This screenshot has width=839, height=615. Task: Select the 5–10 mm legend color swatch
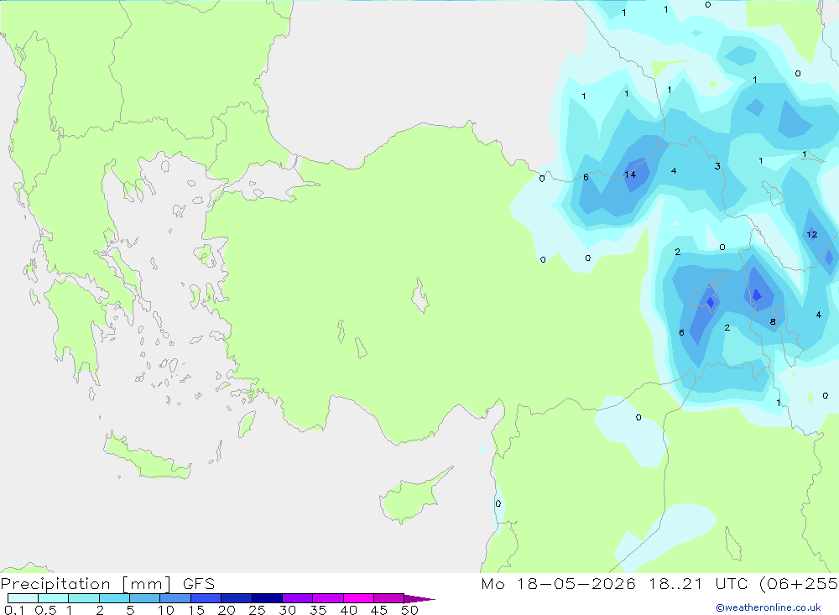tap(144, 598)
